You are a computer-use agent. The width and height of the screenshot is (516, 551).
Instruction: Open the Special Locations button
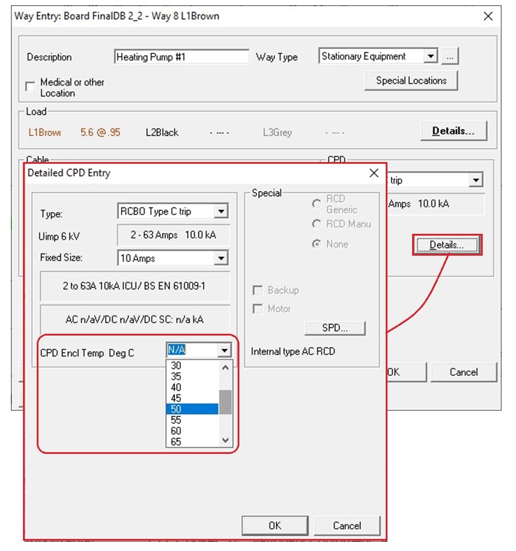(411, 80)
